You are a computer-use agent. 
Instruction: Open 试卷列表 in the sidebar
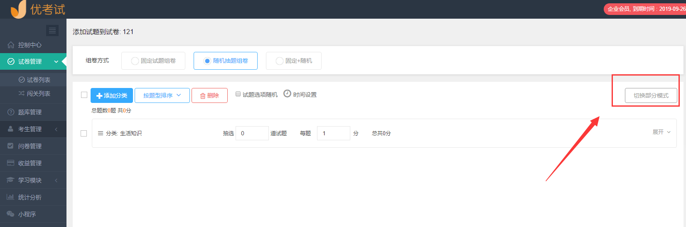click(38, 80)
